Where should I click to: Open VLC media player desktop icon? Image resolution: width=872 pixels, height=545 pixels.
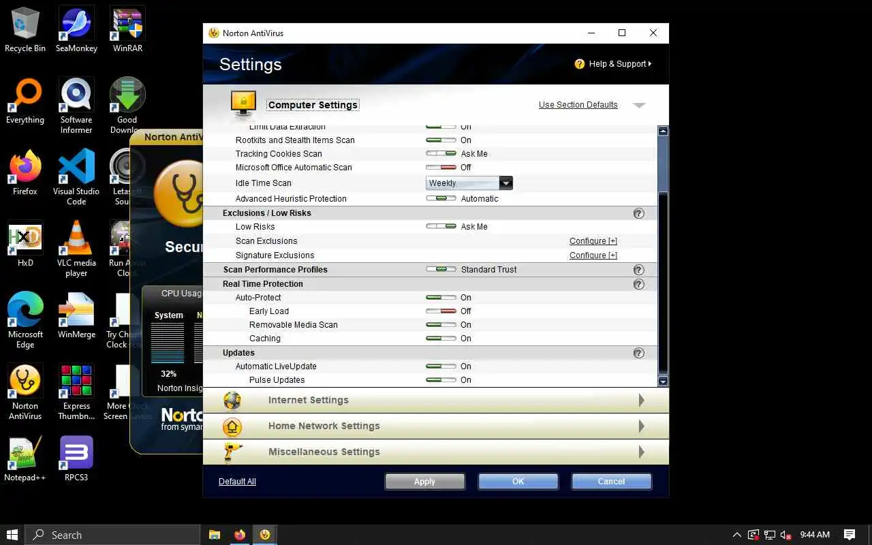coord(76,249)
